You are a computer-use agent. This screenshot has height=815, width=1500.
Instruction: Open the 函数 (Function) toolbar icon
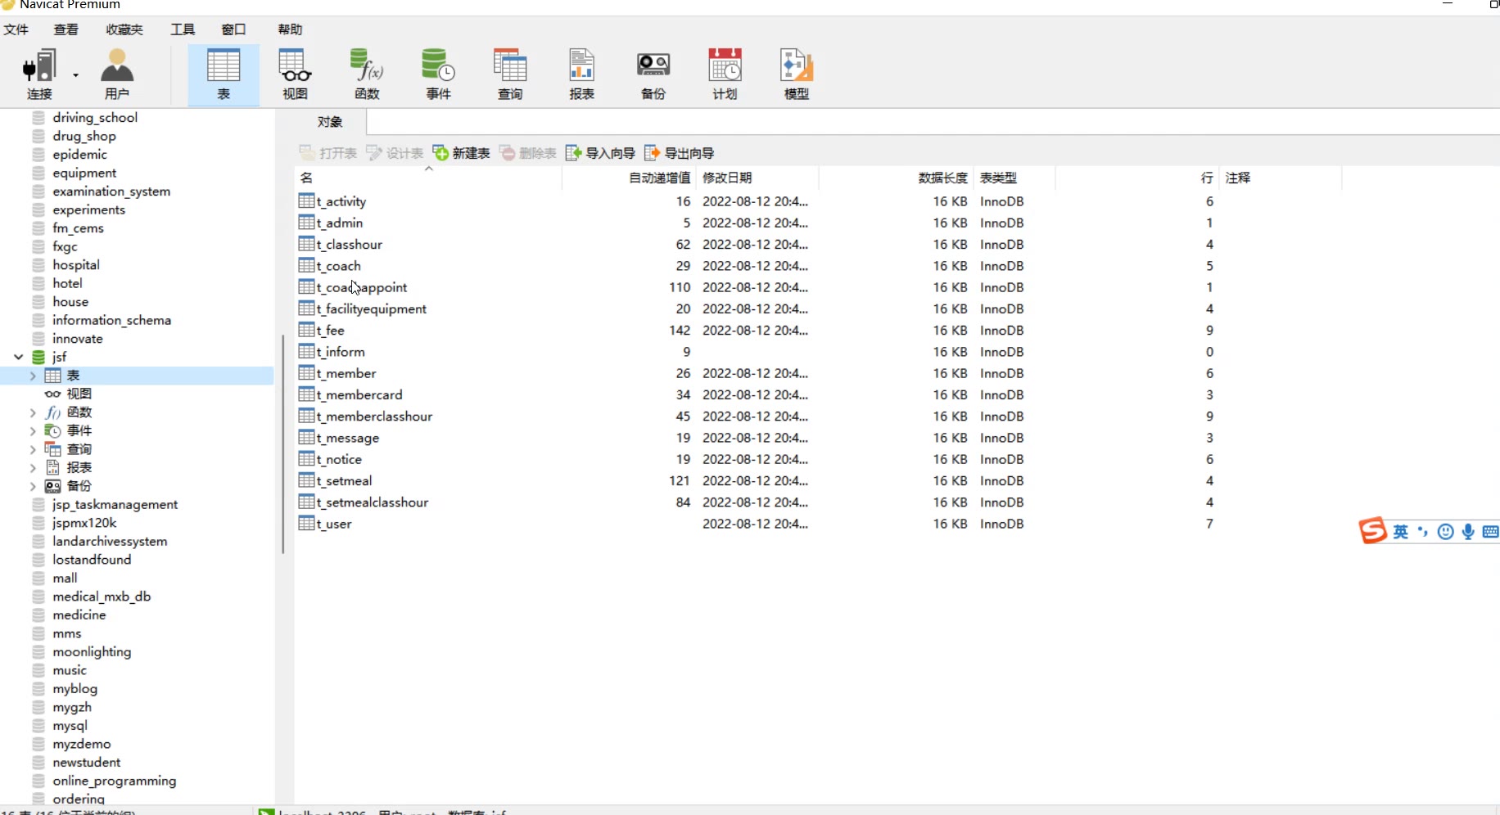tap(367, 74)
